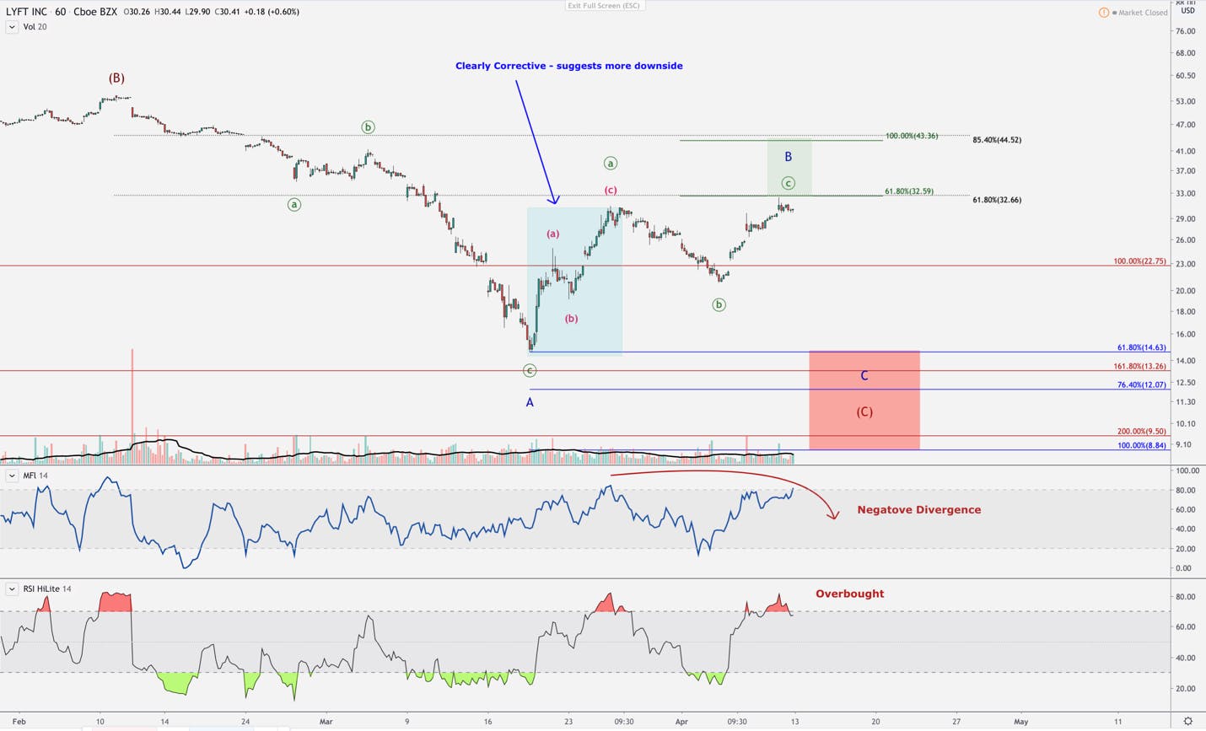Click the Mar date on time axis
Image resolution: width=1206 pixels, height=731 pixels.
pos(326,722)
